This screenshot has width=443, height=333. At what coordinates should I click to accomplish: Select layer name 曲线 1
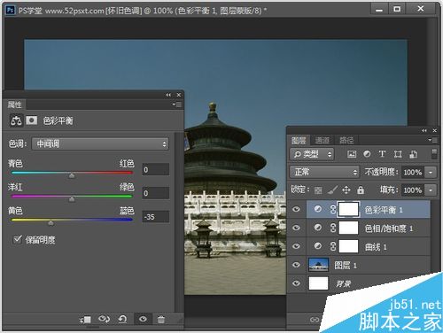pos(376,246)
